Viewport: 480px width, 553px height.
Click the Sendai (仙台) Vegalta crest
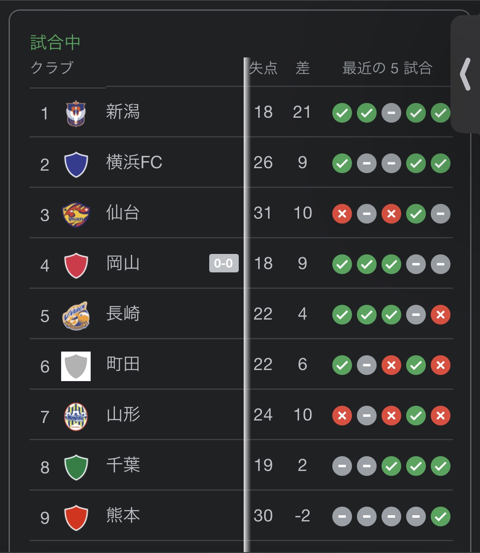[x=76, y=215]
